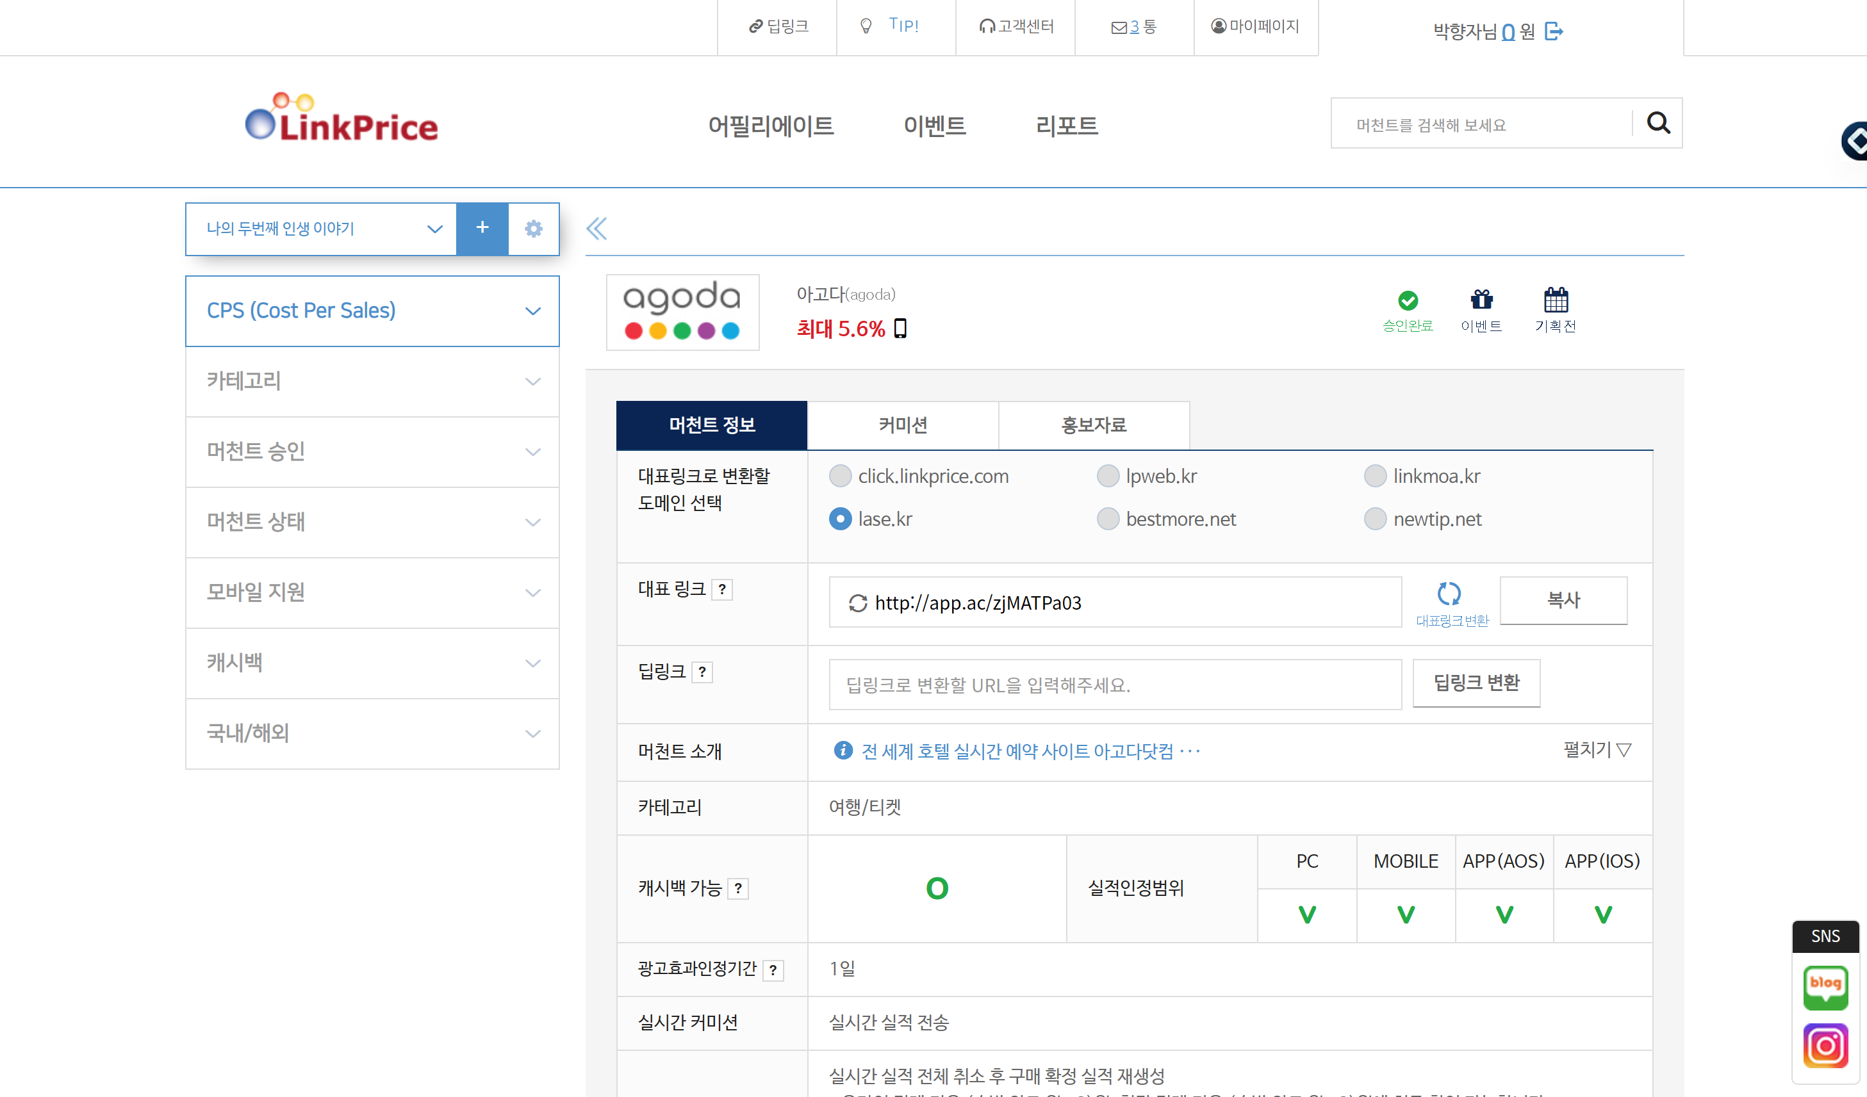Open the 리포트 menu
The height and width of the screenshot is (1097, 1867).
[1066, 126]
